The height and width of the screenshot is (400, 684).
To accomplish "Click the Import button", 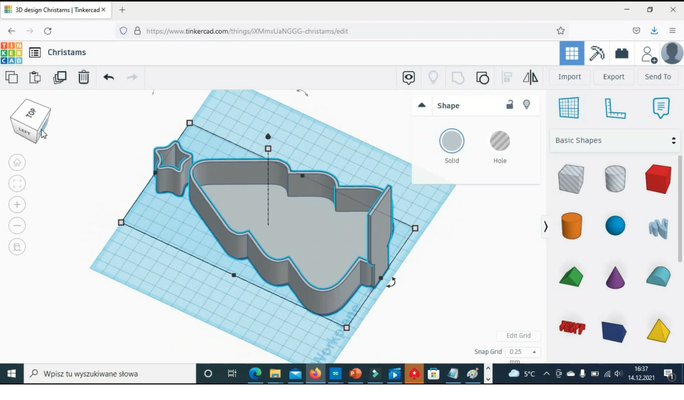I will click(570, 77).
